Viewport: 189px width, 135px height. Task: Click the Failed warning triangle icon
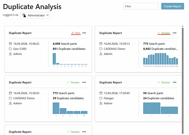tap(73, 33)
